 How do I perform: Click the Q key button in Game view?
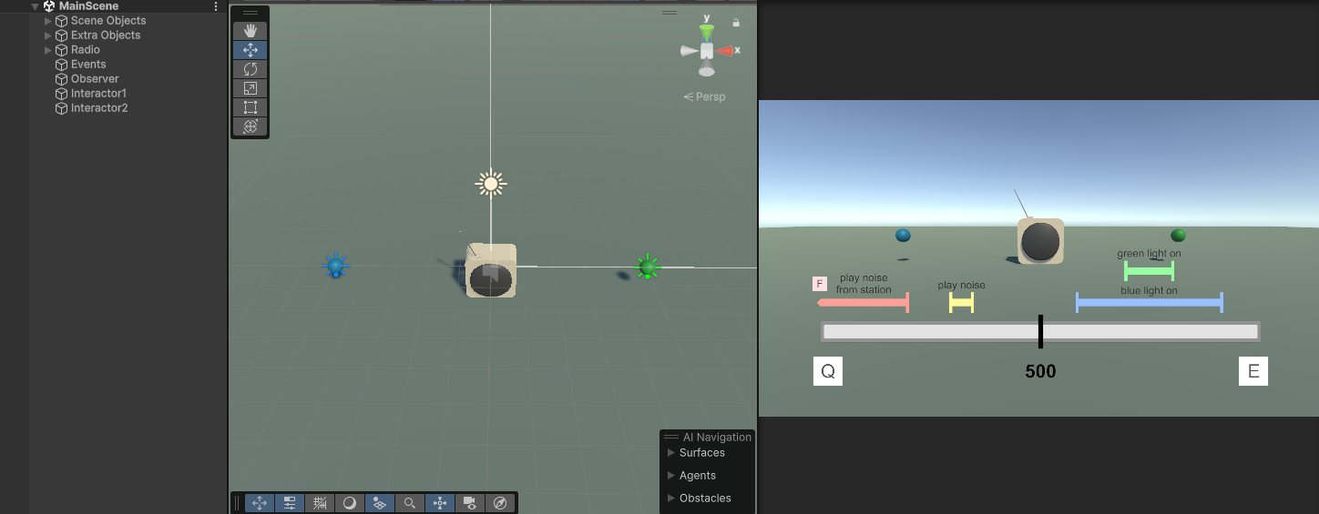point(828,371)
